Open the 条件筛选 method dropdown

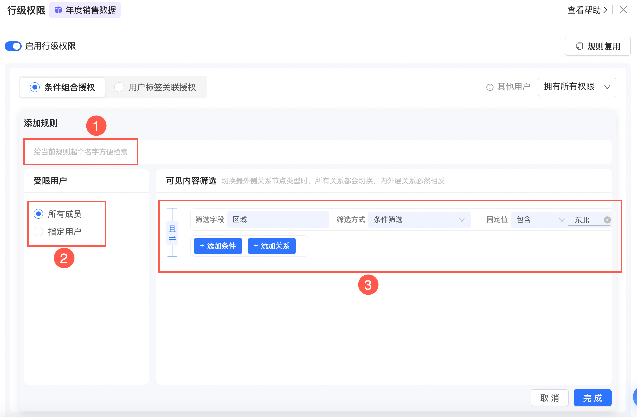point(419,220)
